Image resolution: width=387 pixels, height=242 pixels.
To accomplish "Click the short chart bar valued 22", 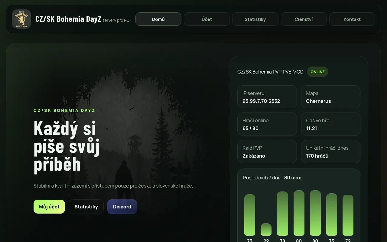I will (x=266, y=229).
